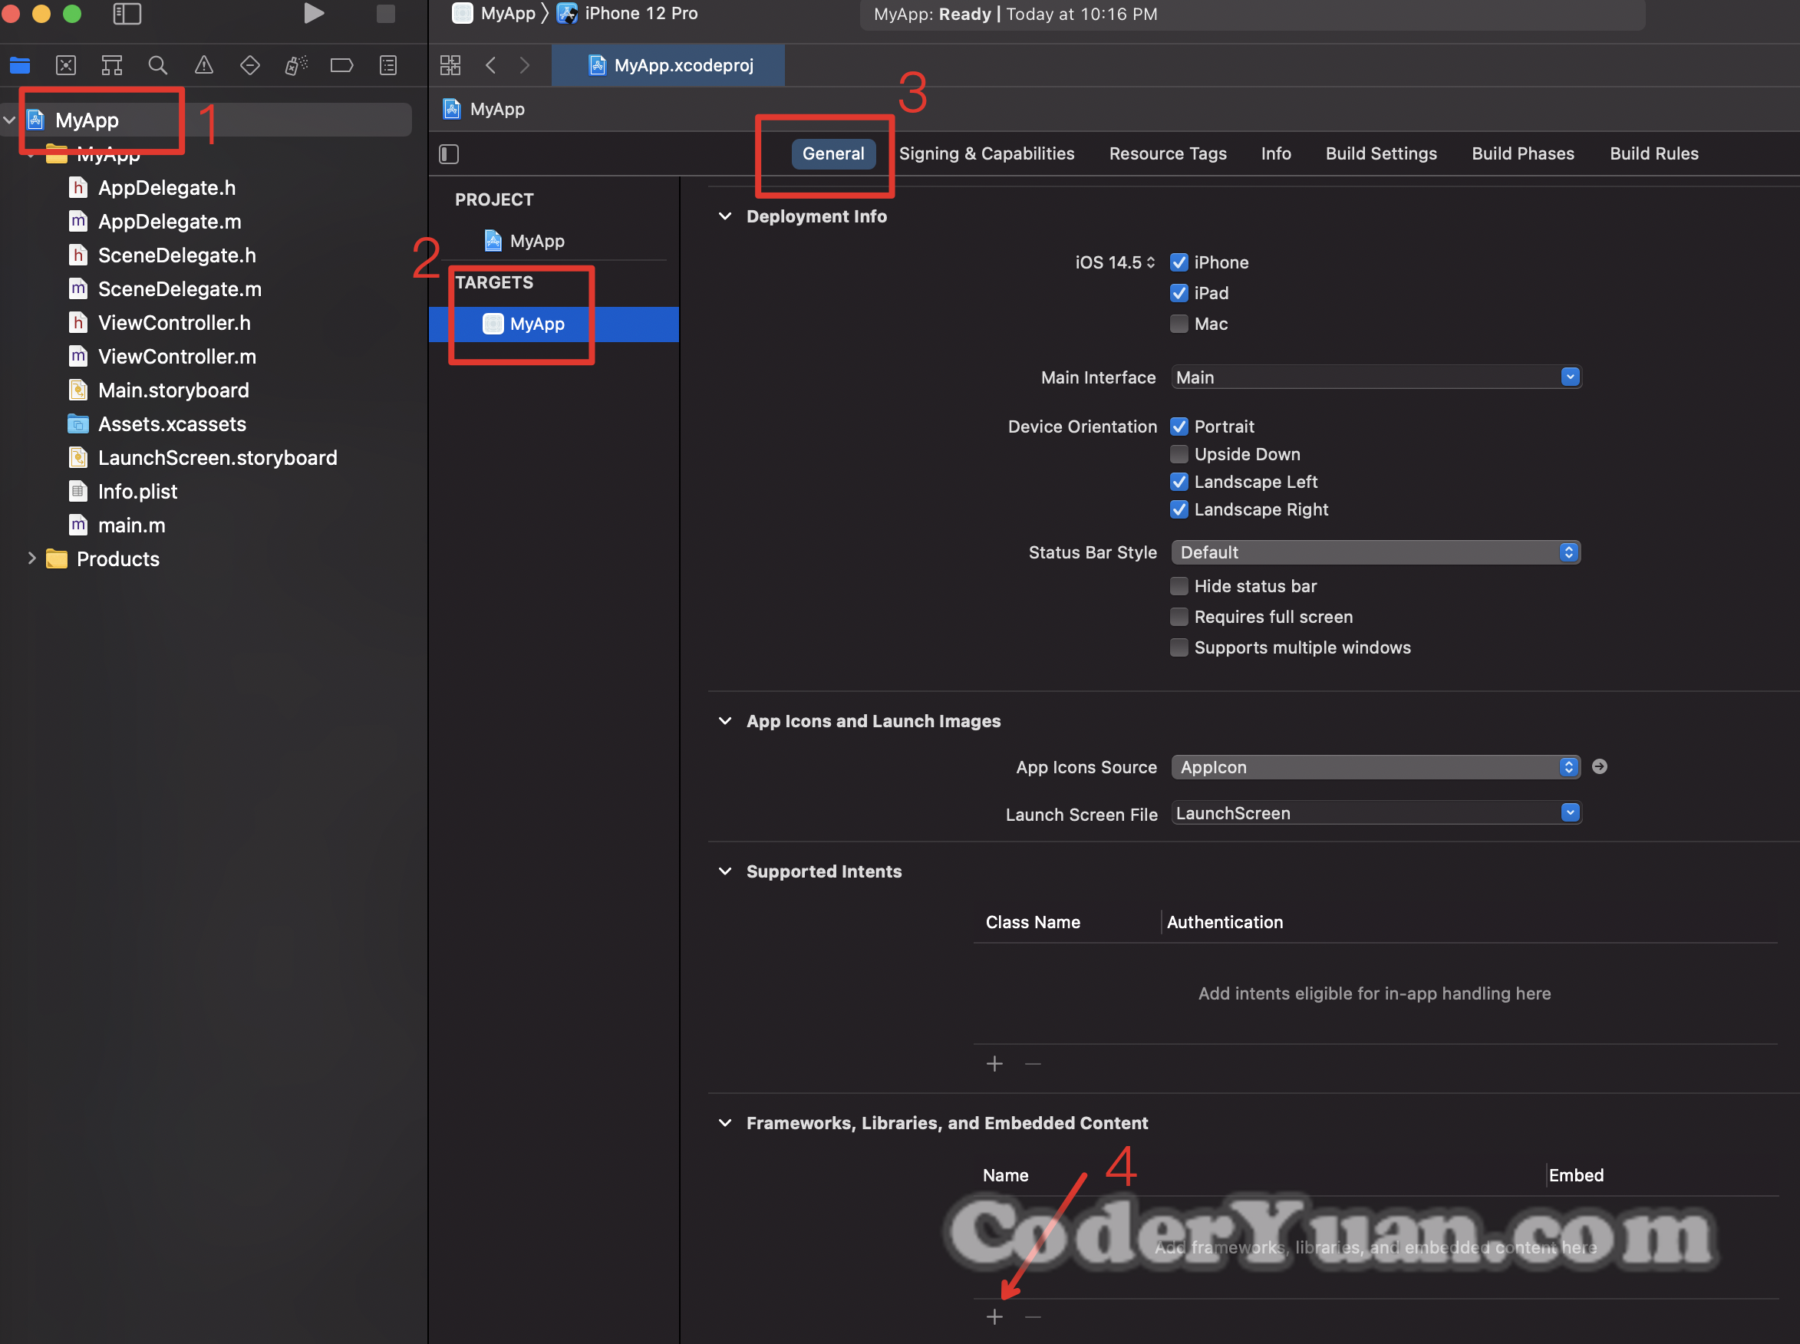Click the arrow icon next to AppIcon
This screenshot has width=1800, height=1344.
1599,766
